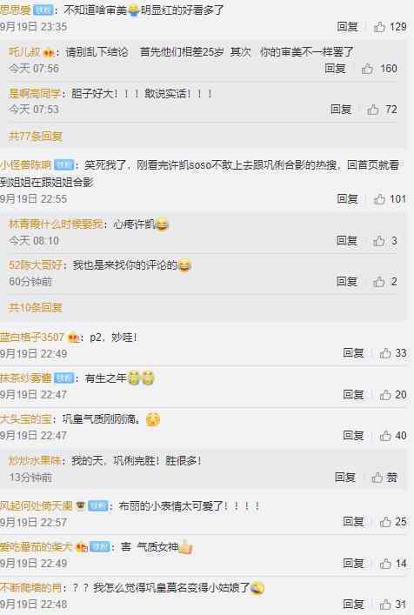
Task: Click the thumbs-up labeled 赞
Action: (x=377, y=478)
